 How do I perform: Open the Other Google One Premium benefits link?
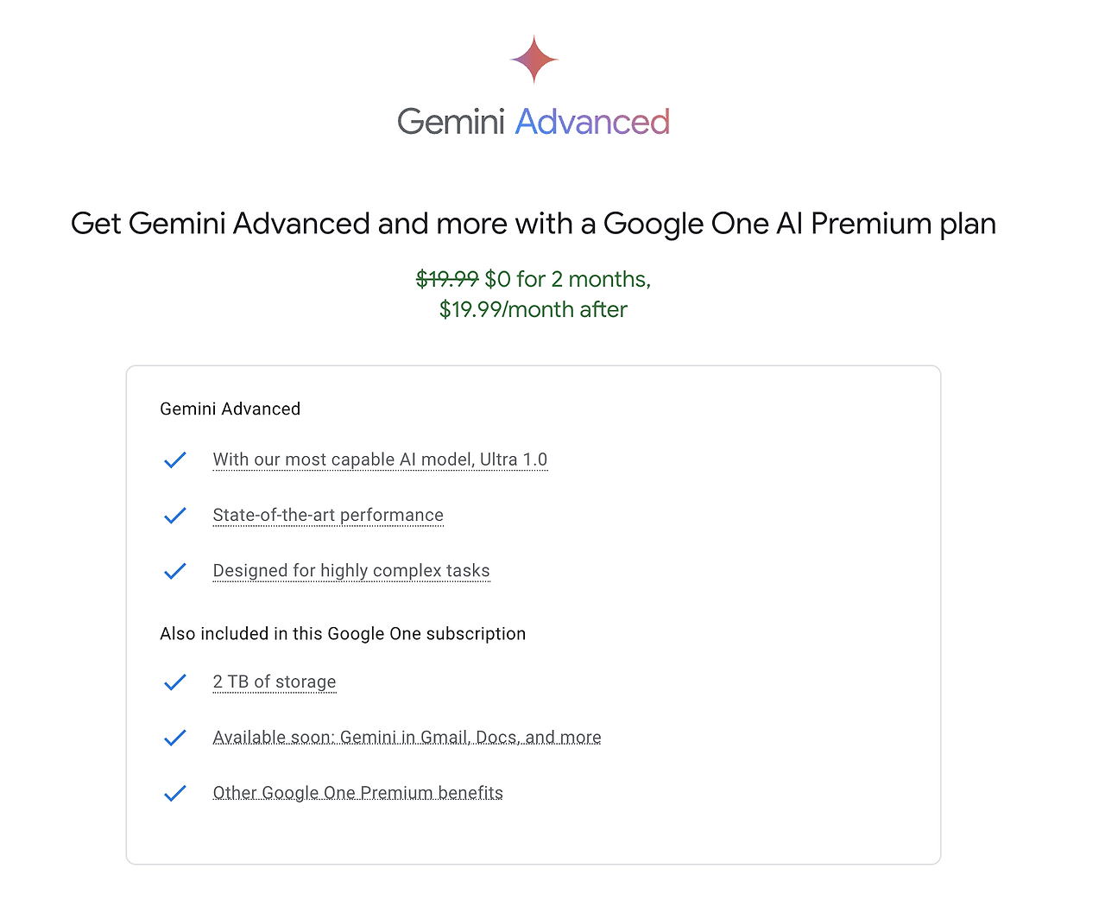[357, 792]
